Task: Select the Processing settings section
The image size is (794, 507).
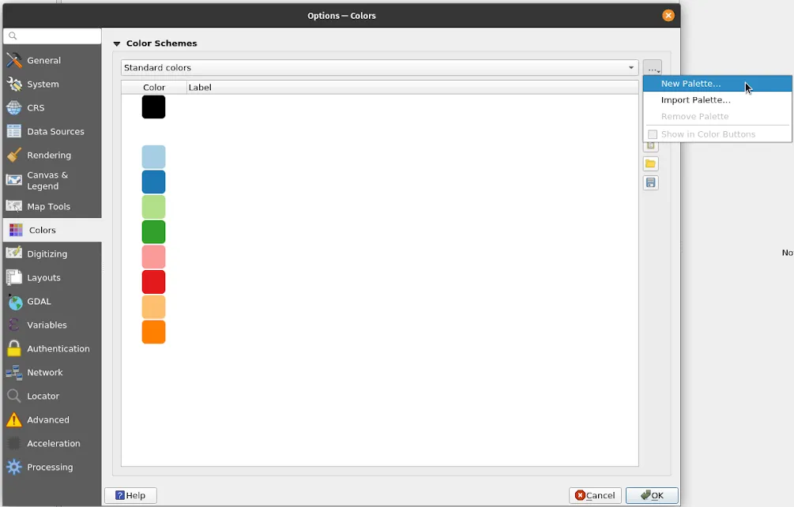Action: 49,467
